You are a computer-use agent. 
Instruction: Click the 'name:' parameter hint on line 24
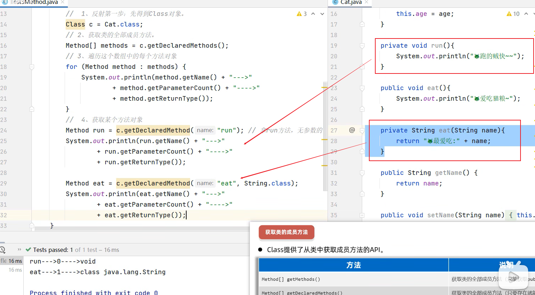(205, 130)
